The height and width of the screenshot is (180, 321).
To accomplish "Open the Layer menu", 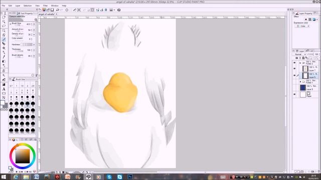I will 18,5.
